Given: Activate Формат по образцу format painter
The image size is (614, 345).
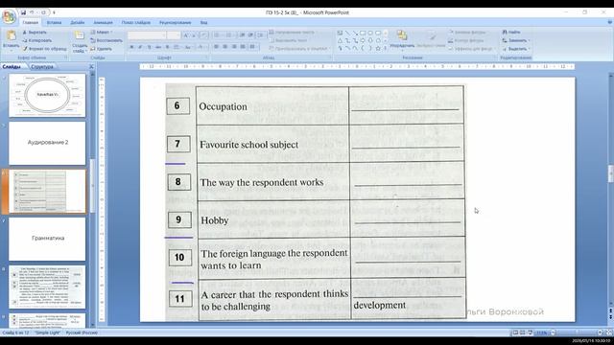Looking at the screenshot, I should pos(44,49).
